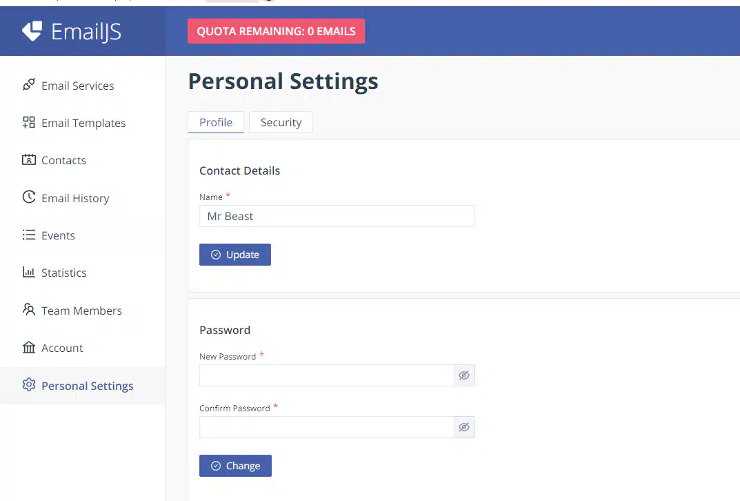Click into the Confirm Password field

[x=326, y=427]
